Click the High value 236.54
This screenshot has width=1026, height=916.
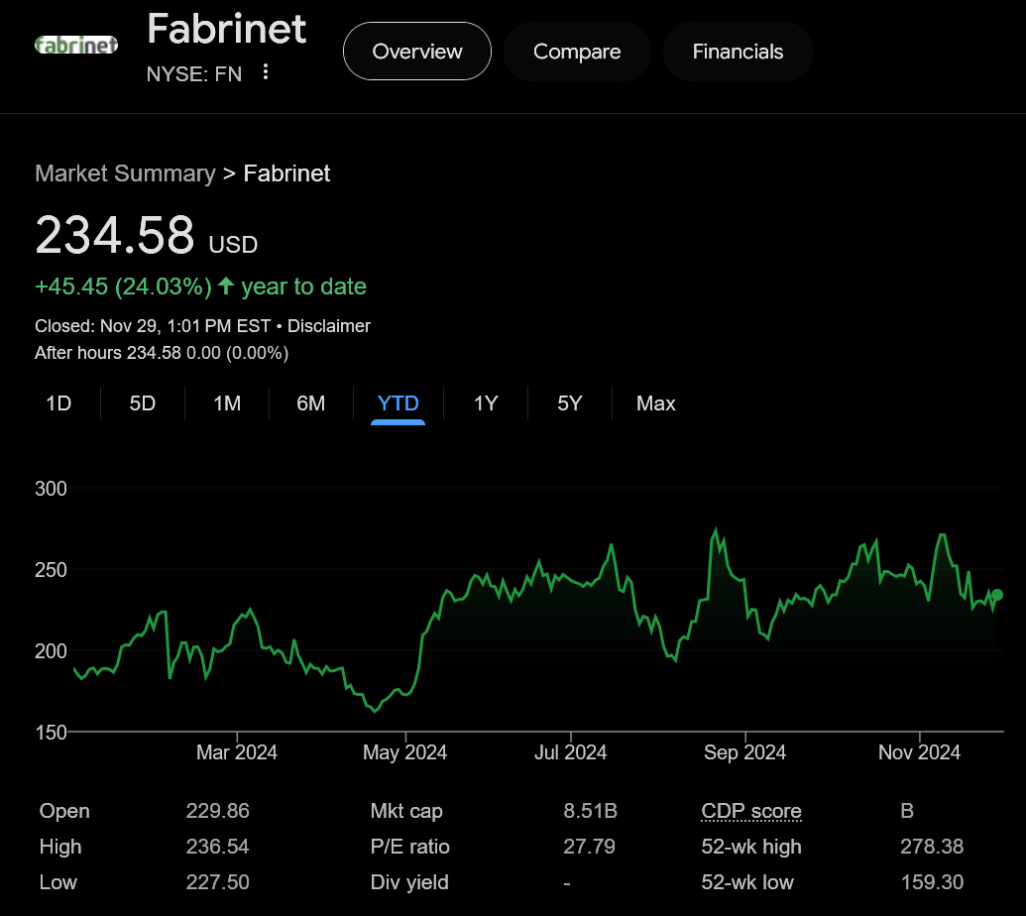tap(217, 846)
